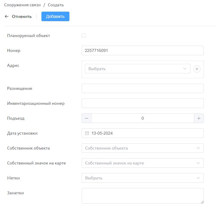Decrease Подъезд value with minus button

tap(87, 118)
